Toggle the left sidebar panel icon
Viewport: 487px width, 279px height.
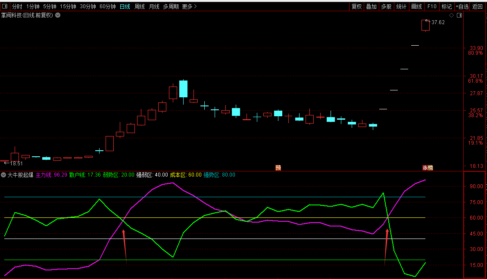pyautogui.click(x=5, y=6)
